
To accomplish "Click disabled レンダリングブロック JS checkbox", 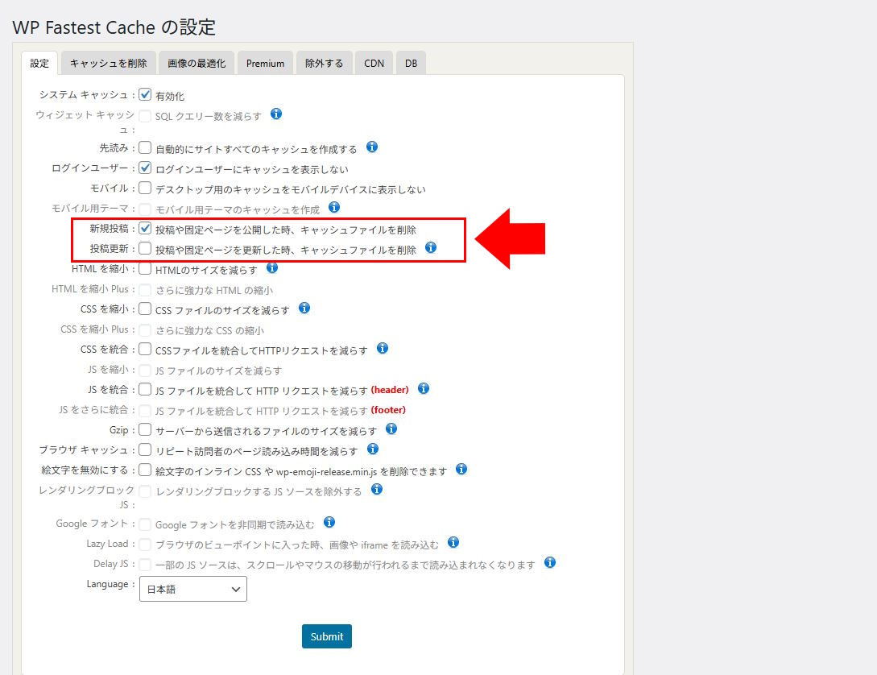I will (x=145, y=491).
